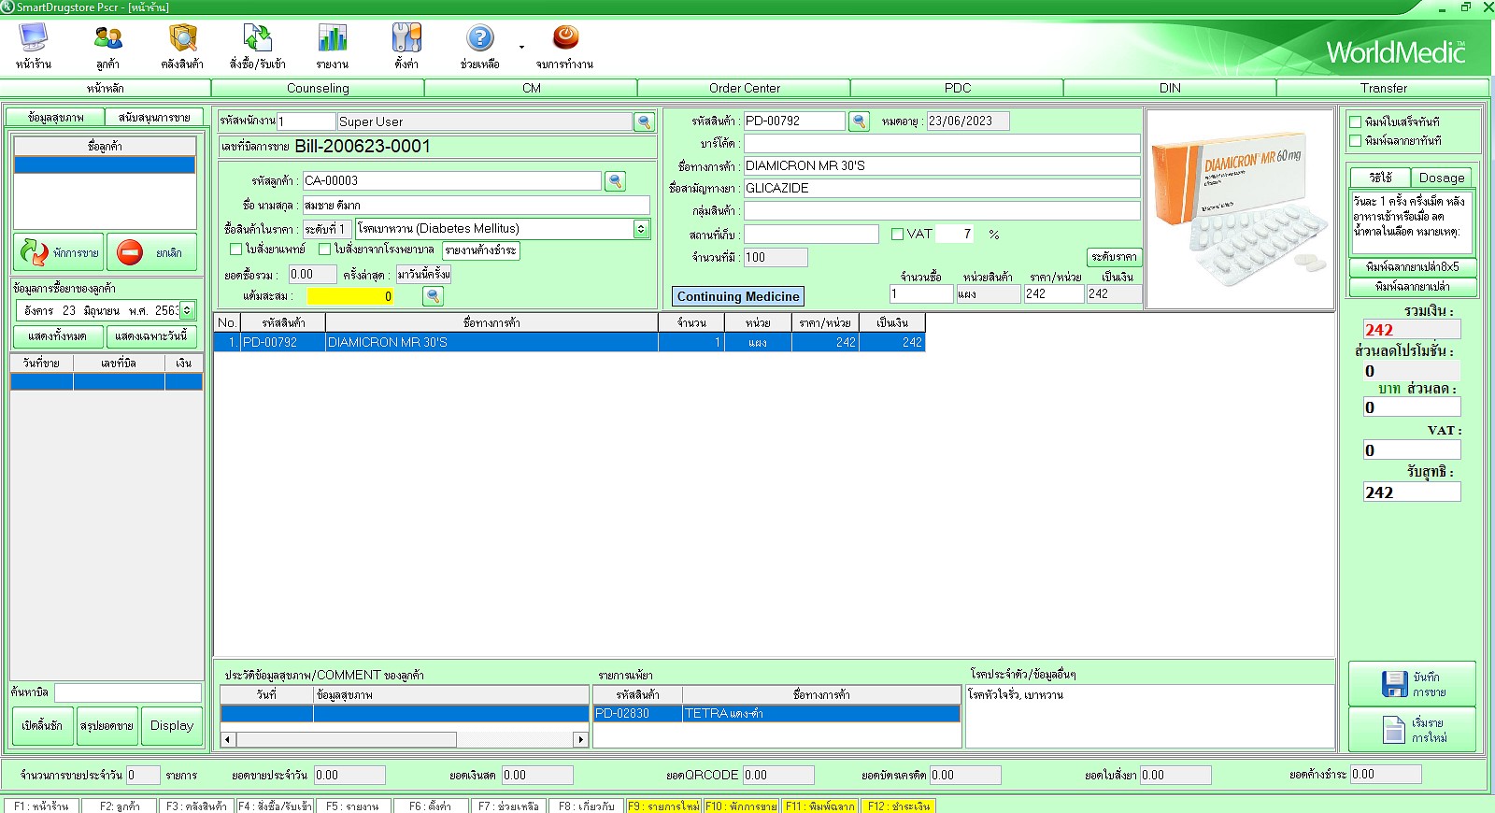Switch to the Counseling tab
Screen dimensions: 1495x813
click(x=318, y=88)
